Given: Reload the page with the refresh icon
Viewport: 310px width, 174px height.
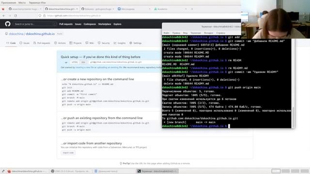Looking at the screenshot, I should 15,15.
